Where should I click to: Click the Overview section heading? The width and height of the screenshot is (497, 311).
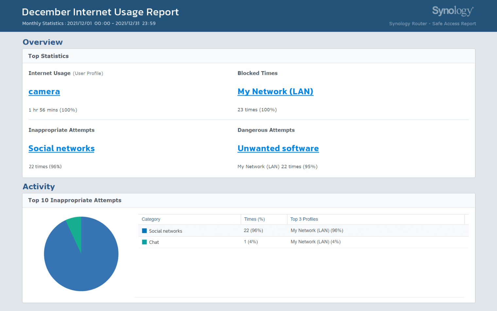tap(43, 42)
